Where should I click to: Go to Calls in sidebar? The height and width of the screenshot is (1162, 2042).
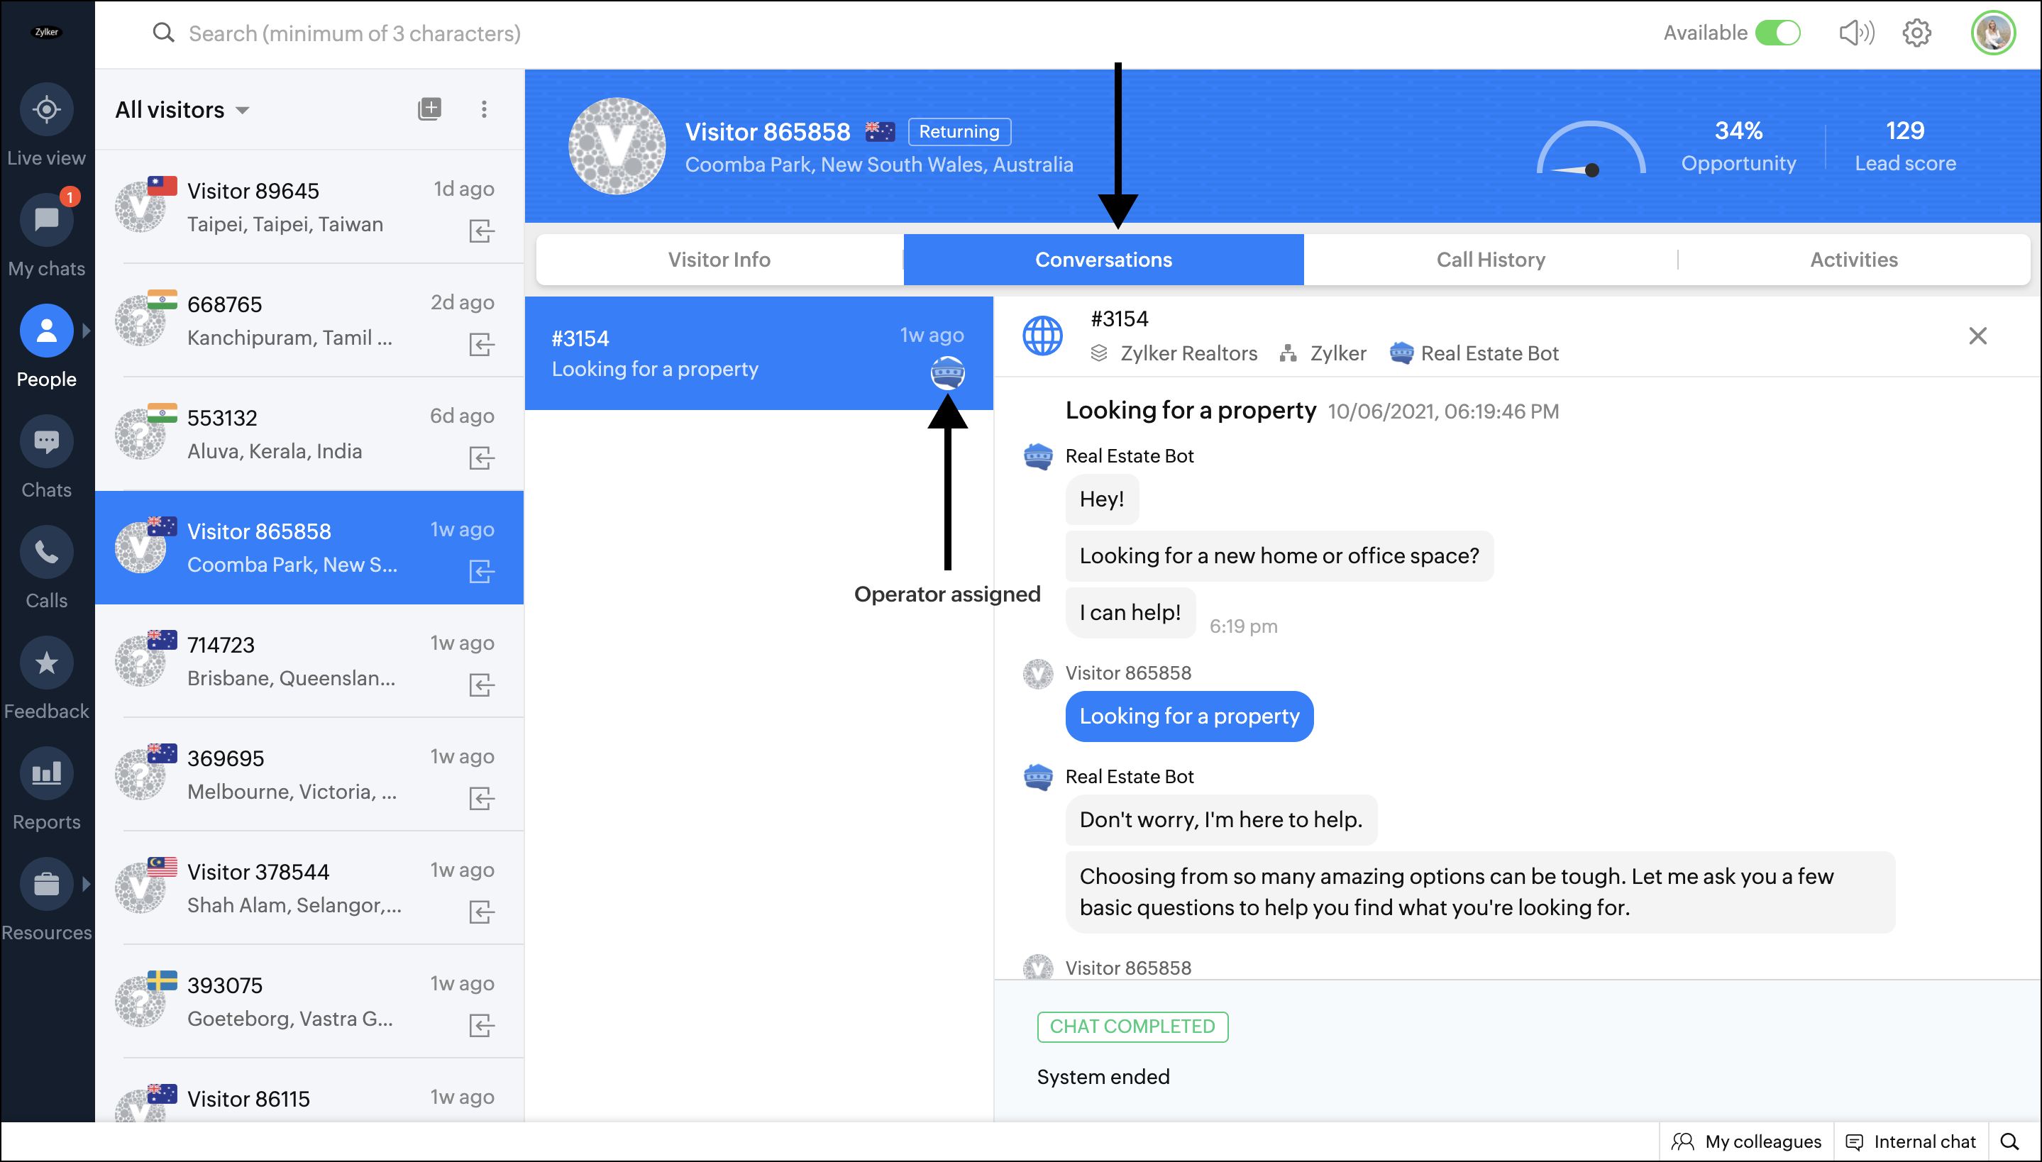(46, 552)
